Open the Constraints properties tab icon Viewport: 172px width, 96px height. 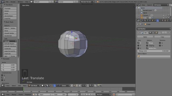pos(155,20)
